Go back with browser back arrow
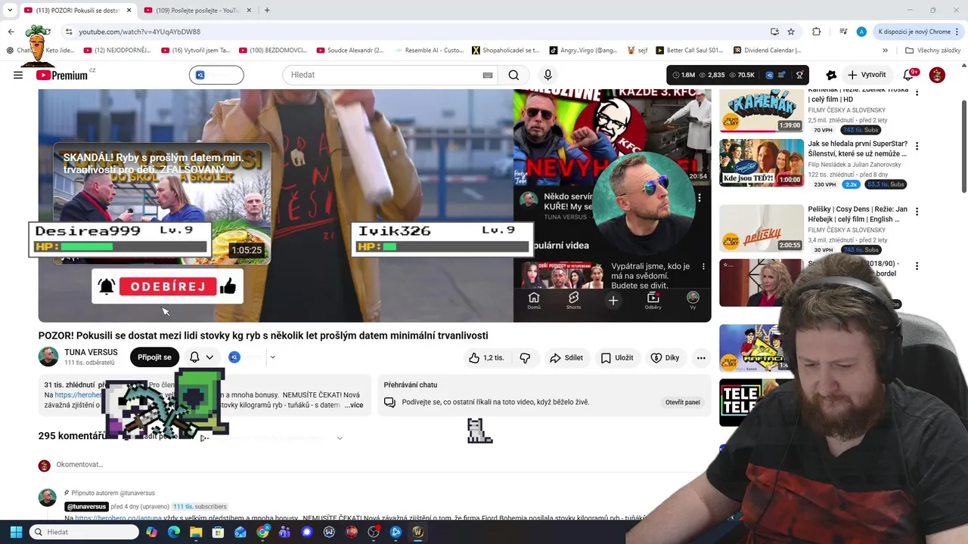 pos(11,32)
